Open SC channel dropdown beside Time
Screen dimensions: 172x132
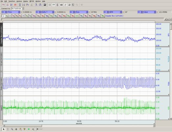[x=4, y=12]
